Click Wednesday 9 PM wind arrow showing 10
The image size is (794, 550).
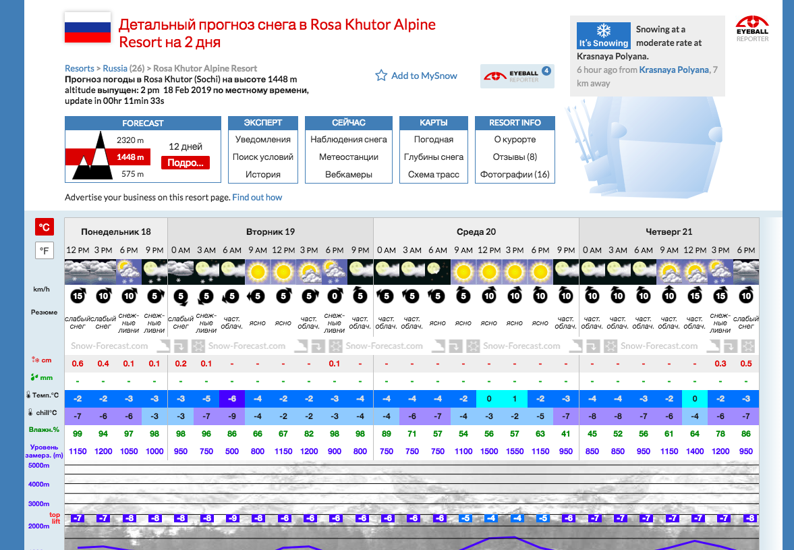(x=565, y=296)
